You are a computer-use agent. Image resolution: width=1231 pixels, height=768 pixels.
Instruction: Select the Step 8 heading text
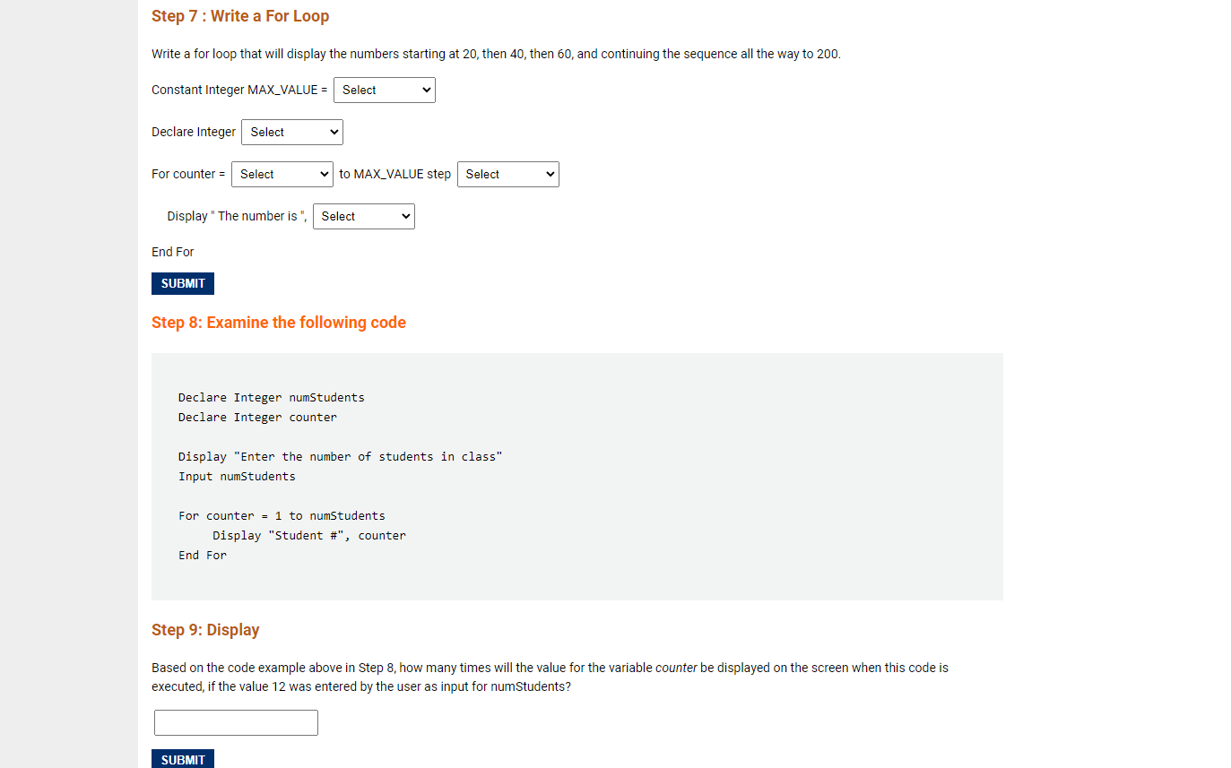(x=278, y=323)
